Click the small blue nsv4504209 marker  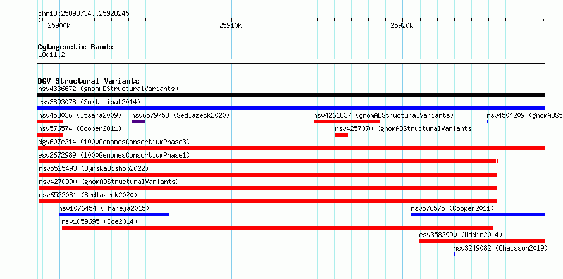488,121
